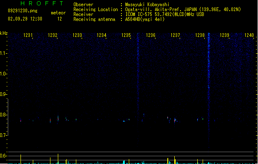Click the Receiving Location label
Image resolution: width=258 pixels, height=164 pixels.
[x=96, y=9]
